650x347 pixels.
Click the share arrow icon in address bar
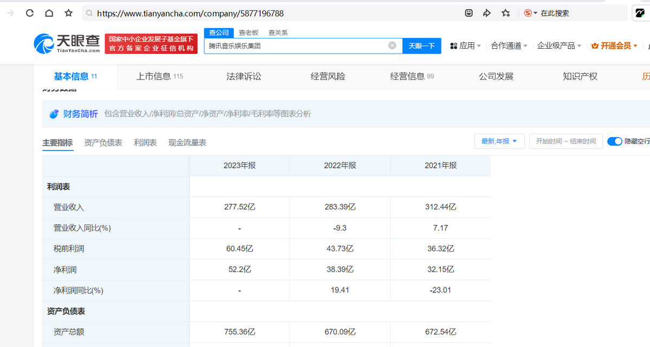[x=487, y=13]
